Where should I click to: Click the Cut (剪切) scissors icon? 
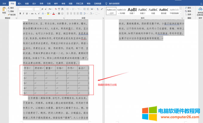[9, 8]
